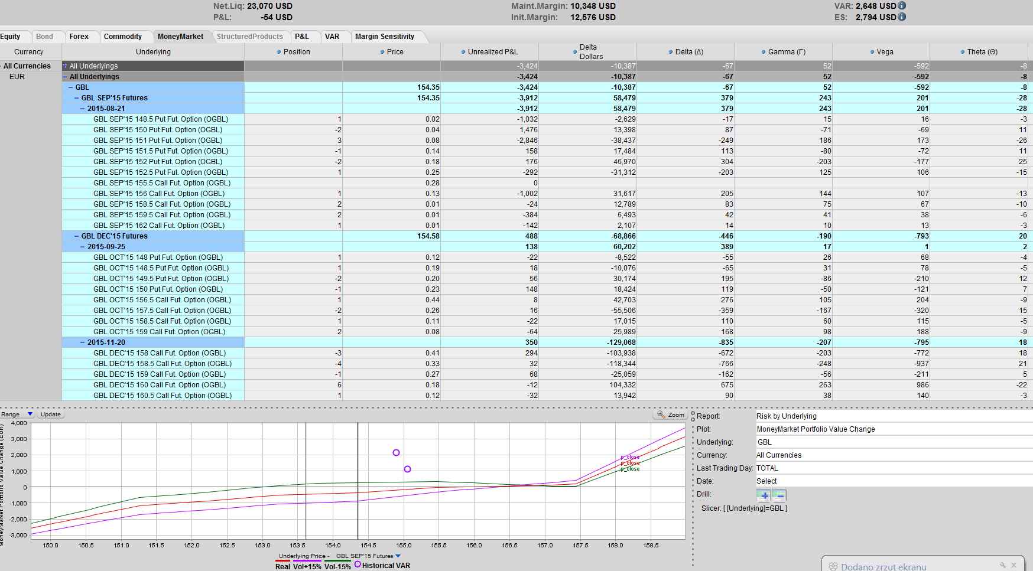Open the Plot selector field

pos(894,429)
